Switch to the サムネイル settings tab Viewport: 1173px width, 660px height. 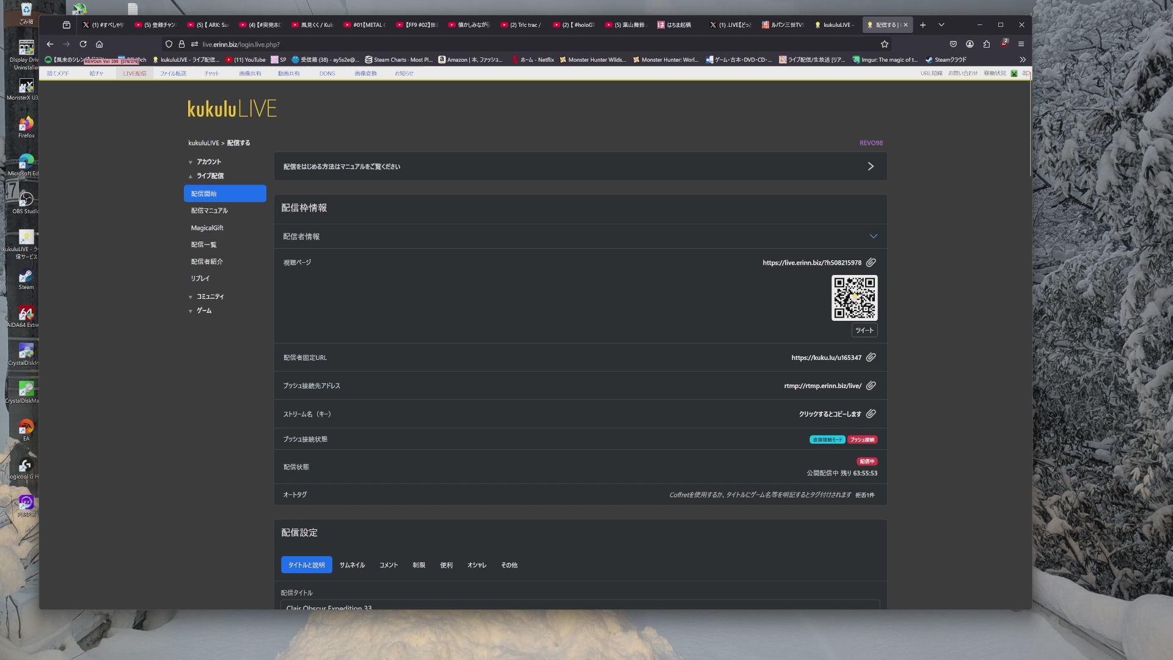click(x=352, y=565)
